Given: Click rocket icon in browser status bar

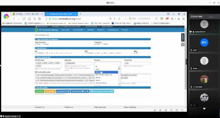Looking at the screenshot, I should click(x=155, y=110).
